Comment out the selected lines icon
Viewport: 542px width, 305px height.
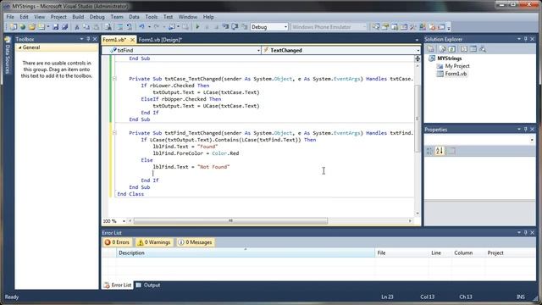click(120, 26)
